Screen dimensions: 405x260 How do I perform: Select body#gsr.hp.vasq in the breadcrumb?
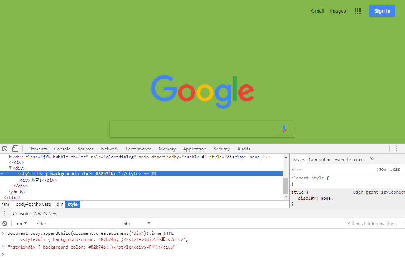[x=33, y=204]
